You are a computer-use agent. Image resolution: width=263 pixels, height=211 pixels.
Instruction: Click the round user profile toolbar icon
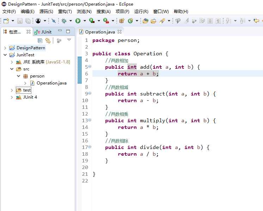pyautogui.click(x=38, y=21)
